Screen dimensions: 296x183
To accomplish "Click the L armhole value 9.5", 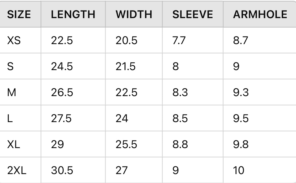I will click(x=241, y=118).
